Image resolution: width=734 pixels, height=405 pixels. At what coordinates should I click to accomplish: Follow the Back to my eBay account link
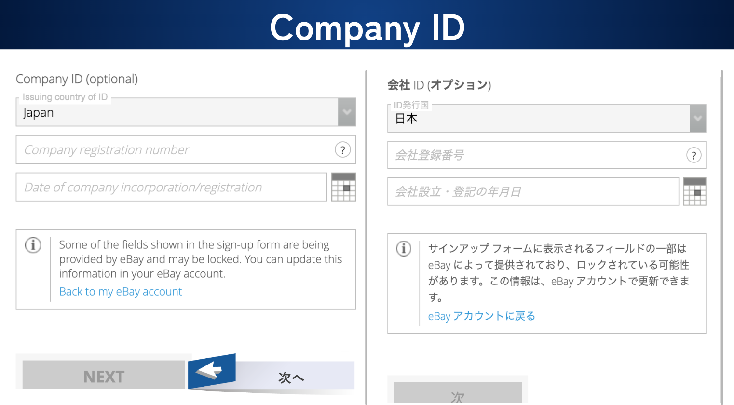(121, 292)
